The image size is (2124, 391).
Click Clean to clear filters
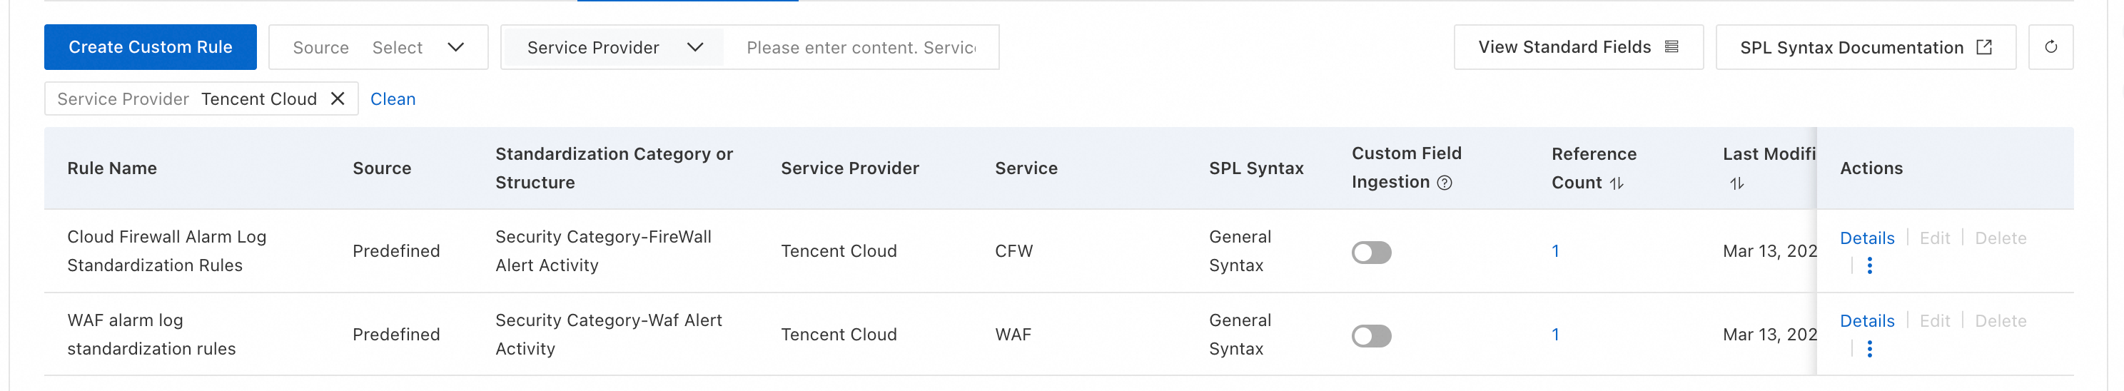393,99
